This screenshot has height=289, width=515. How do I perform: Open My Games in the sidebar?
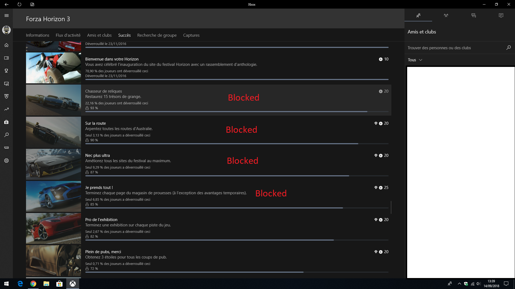(x=6, y=58)
